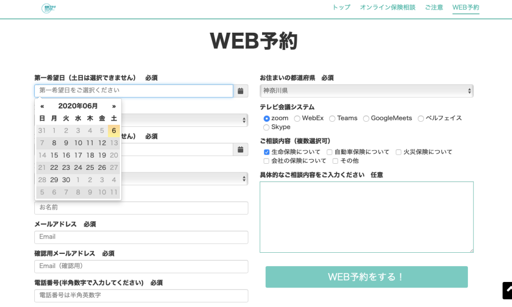
Task: Pick June 17 in the calendar
Action: [78, 155]
